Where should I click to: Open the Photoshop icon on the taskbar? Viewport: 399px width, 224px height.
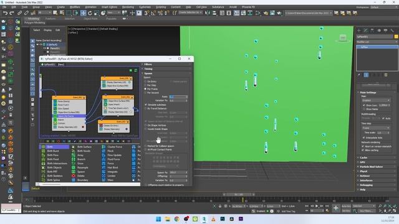coord(223,218)
